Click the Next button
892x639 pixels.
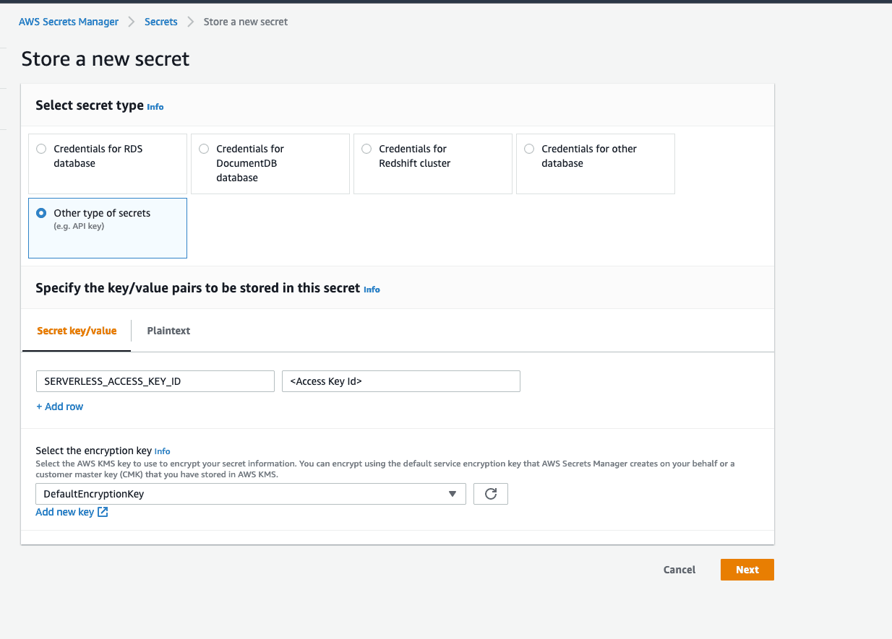pos(747,570)
